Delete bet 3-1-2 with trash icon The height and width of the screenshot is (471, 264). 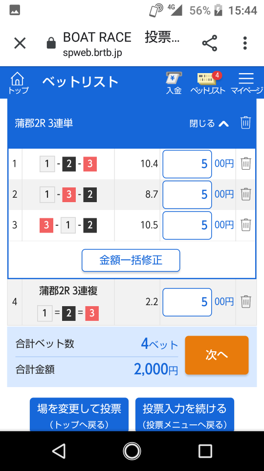(x=246, y=225)
